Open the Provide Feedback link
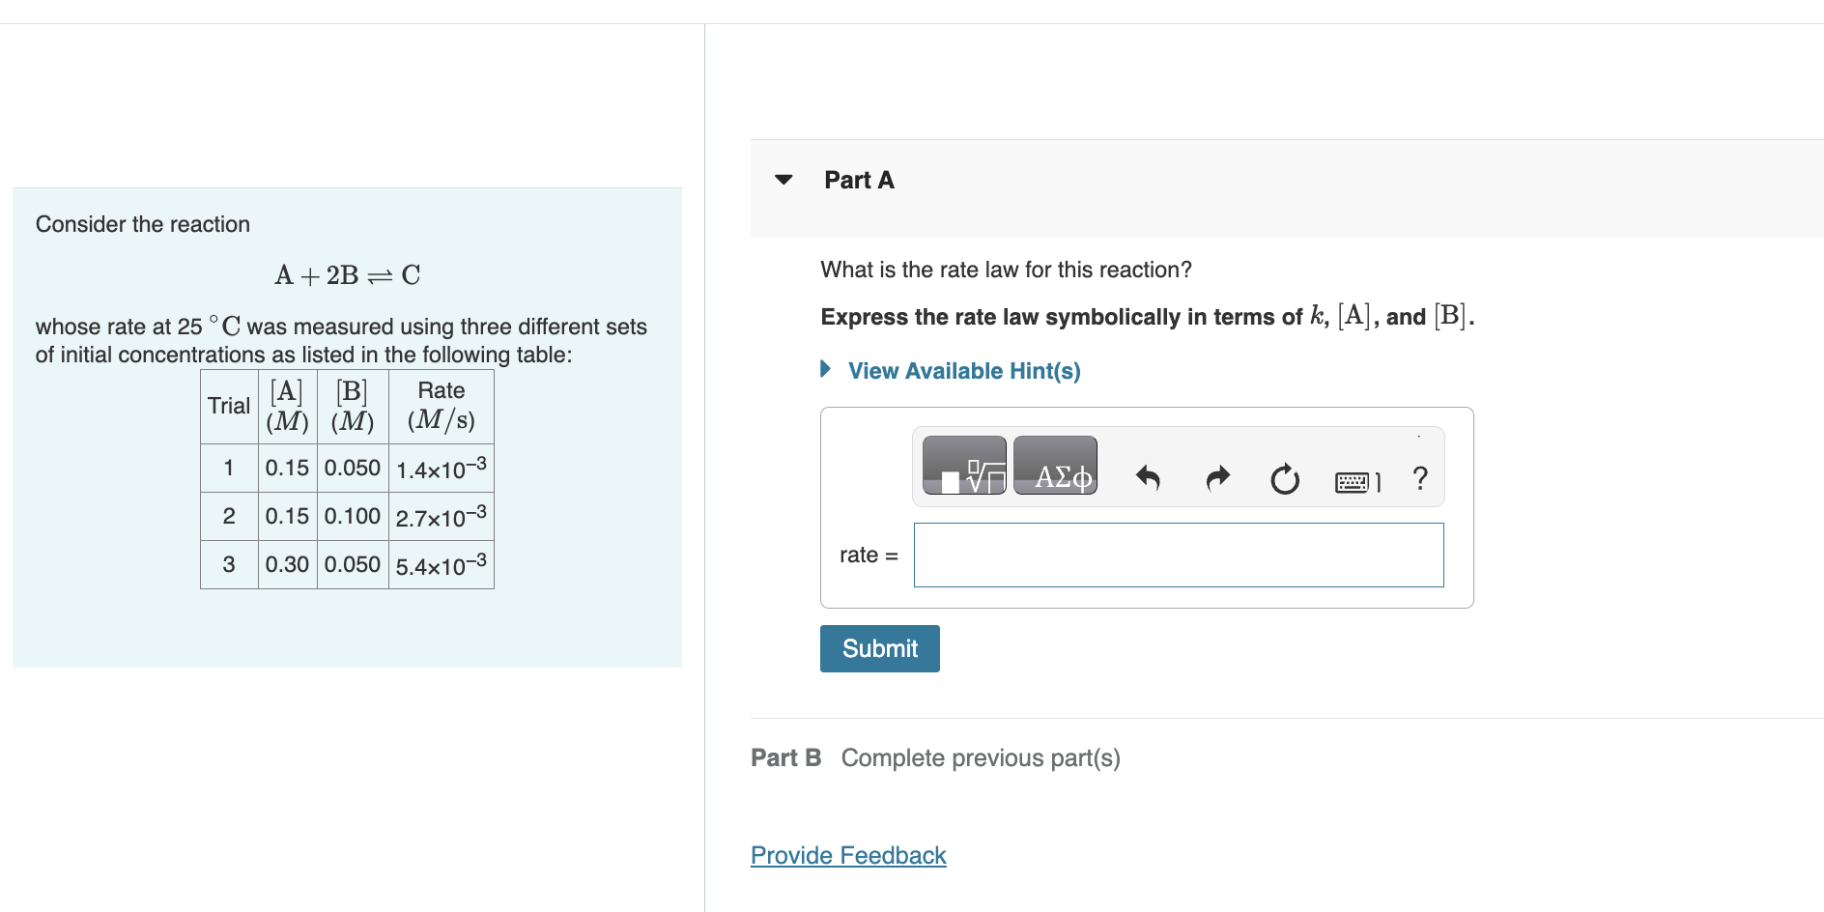The width and height of the screenshot is (1824, 912). click(847, 855)
